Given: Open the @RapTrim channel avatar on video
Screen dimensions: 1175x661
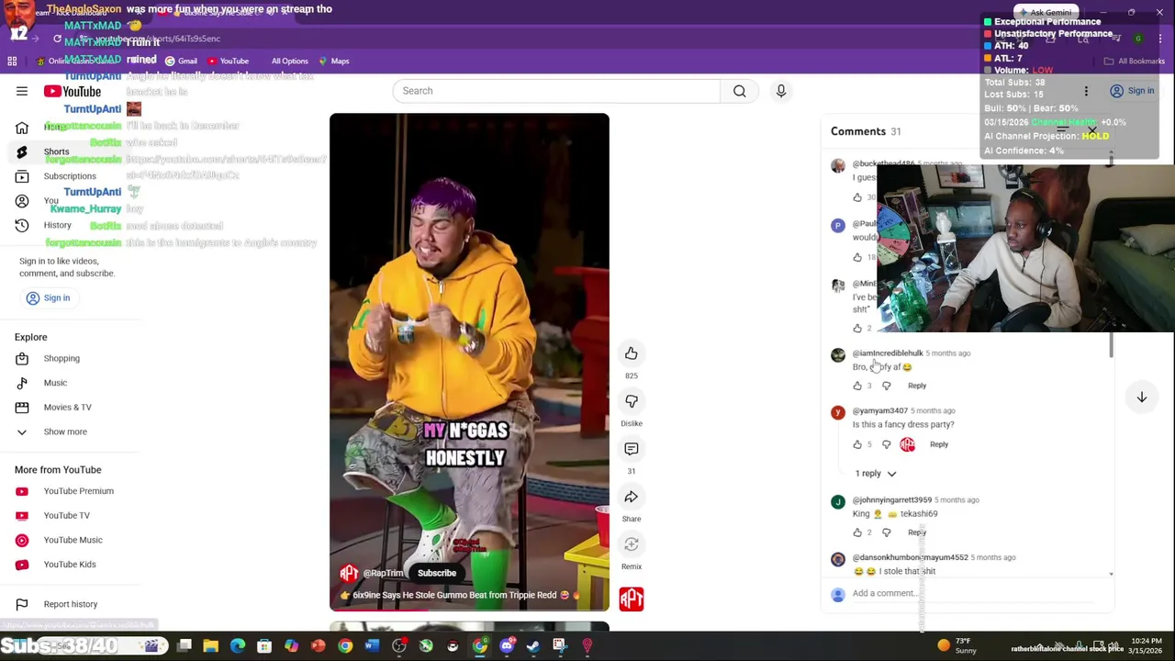Looking at the screenshot, I should point(349,573).
